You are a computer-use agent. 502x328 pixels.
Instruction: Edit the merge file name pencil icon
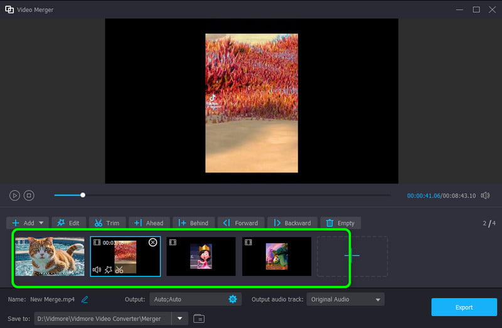coord(85,299)
